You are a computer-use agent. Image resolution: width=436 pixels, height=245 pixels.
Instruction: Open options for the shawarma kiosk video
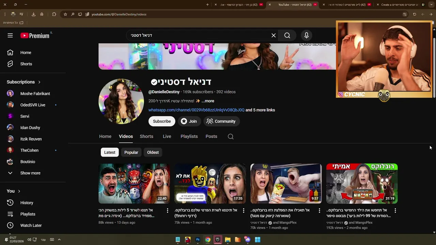319,211
